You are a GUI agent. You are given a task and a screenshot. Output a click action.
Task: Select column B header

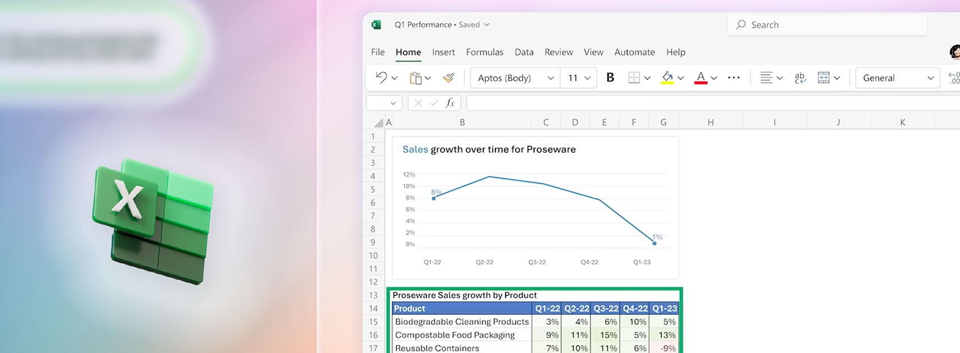(462, 122)
